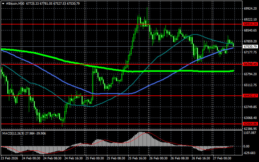Click the 24 Feb 00:30 time axis label

[31, 158]
